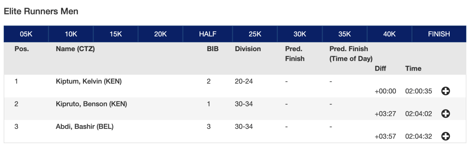Expand Bashir Abdi's result details plus icon
This screenshot has height=149, width=471.
click(x=446, y=136)
